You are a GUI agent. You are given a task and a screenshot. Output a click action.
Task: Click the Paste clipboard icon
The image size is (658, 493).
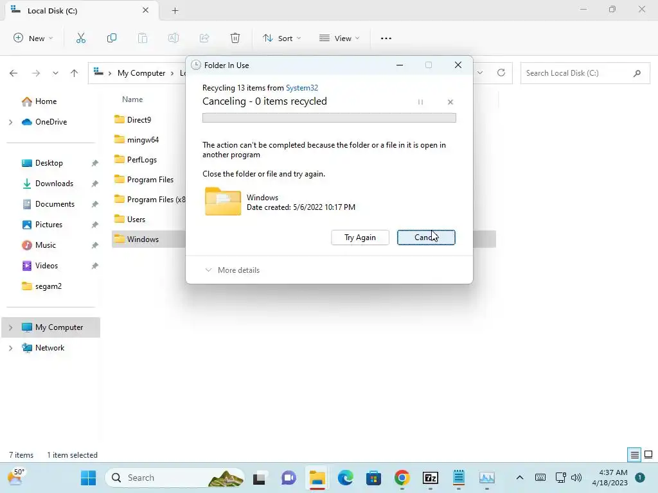[142, 38]
